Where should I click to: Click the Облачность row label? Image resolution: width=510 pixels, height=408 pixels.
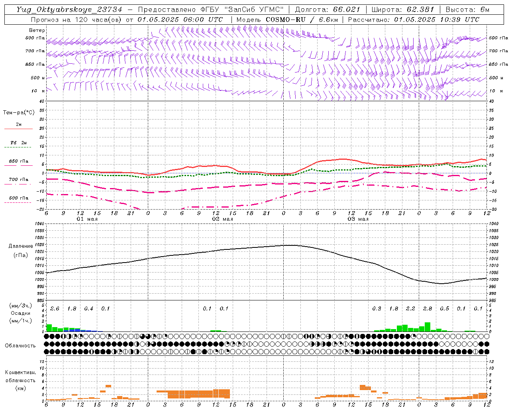[20, 346]
